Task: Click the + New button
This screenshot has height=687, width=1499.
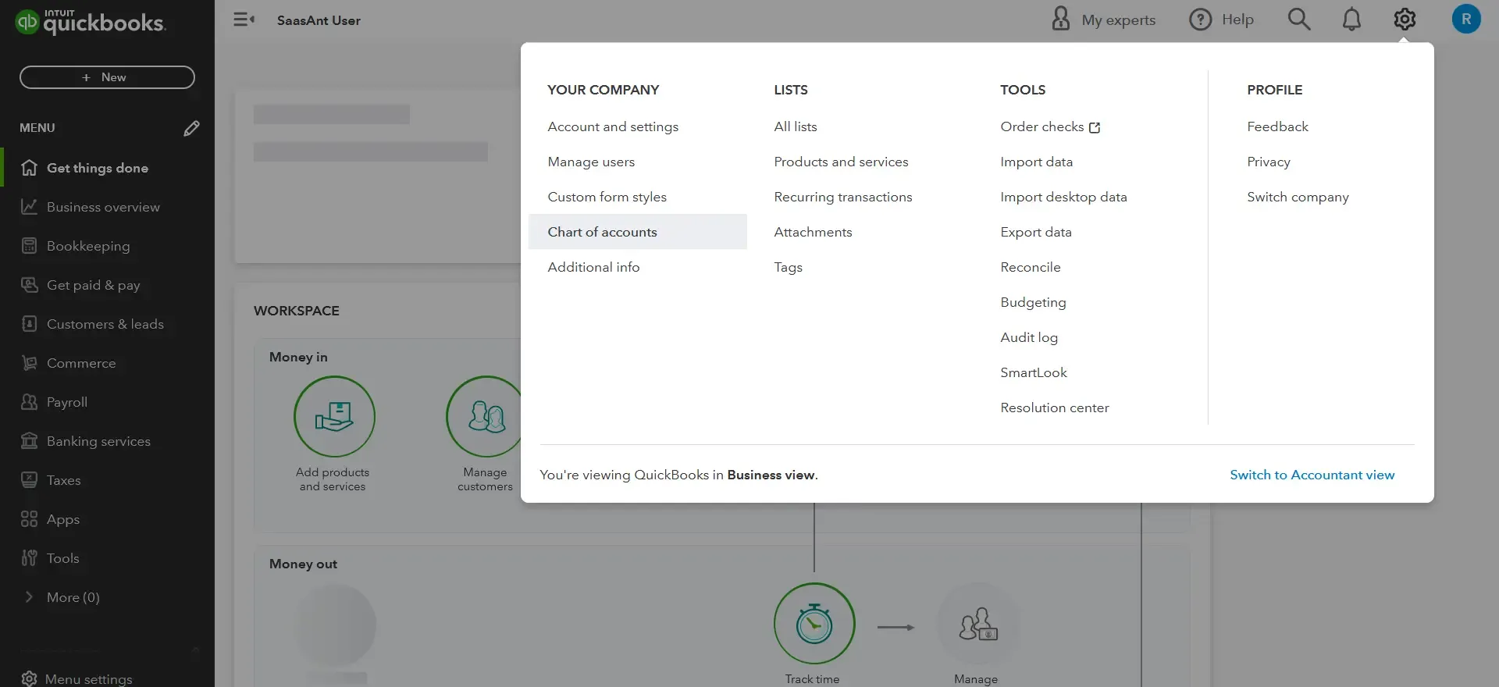Action: 107,77
